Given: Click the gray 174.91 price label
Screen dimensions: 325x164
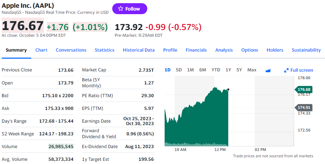Looking at the screenshot, I should [304, 107].
